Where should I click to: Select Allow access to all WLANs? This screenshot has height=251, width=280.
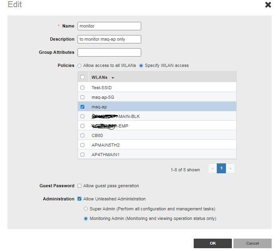click(80, 65)
